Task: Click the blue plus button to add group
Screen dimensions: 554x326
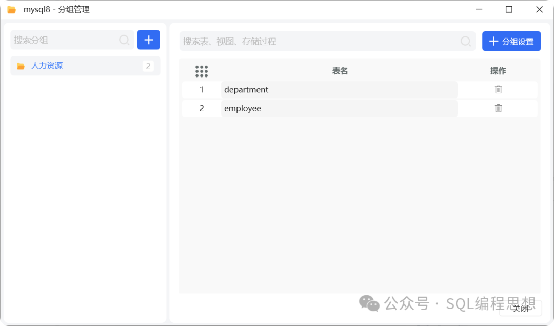Action: (149, 40)
